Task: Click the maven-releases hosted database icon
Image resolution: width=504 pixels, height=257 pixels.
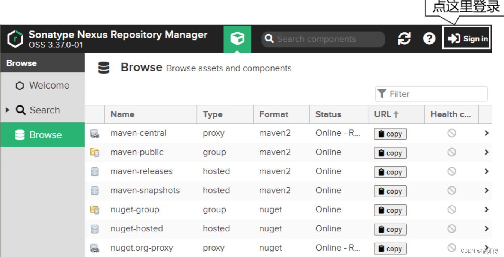Action: click(95, 172)
